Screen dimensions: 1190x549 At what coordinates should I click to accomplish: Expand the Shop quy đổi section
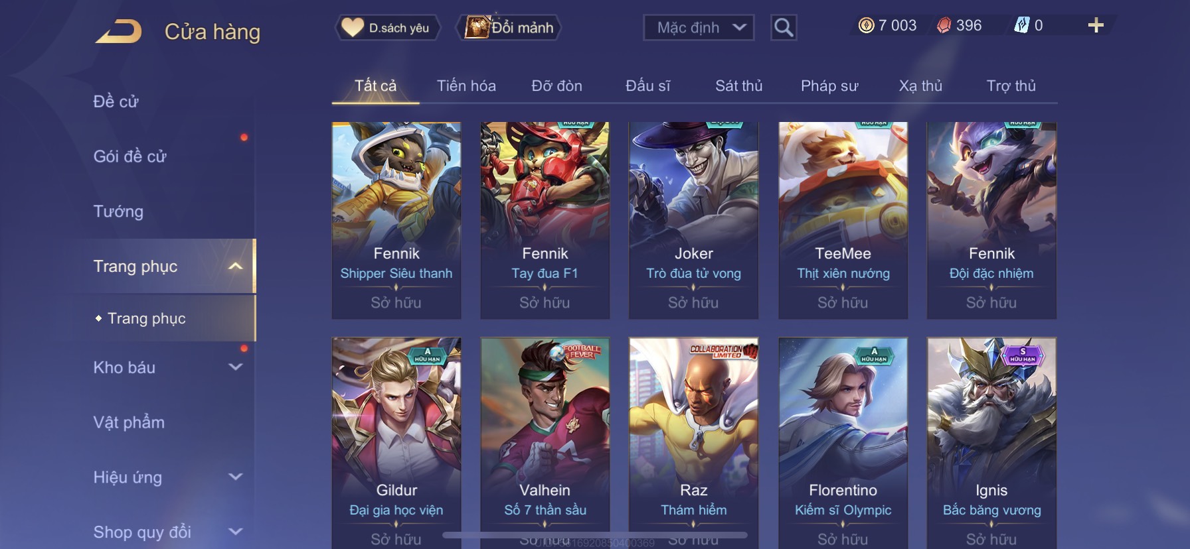pos(236,532)
